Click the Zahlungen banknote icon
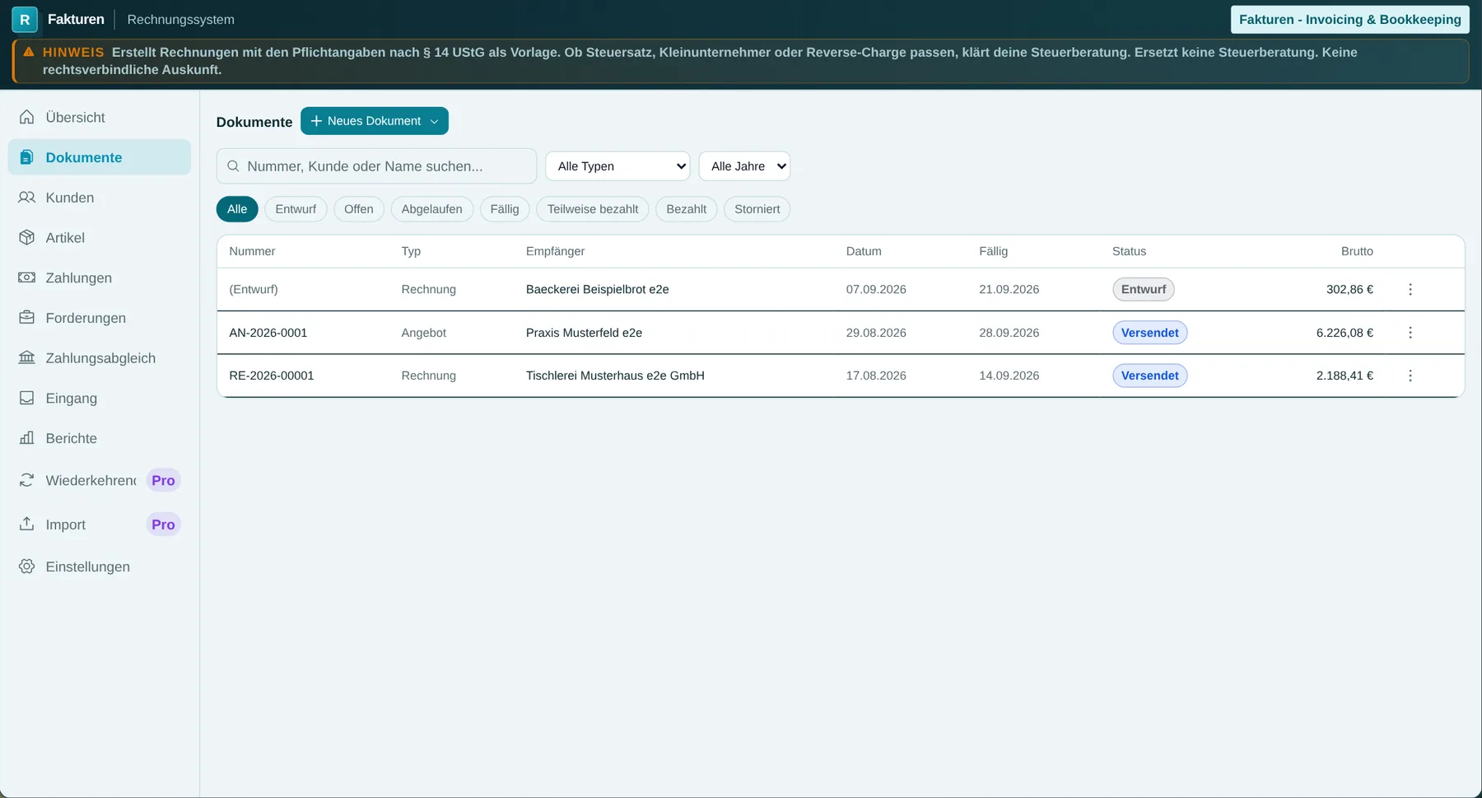 click(x=27, y=278)
